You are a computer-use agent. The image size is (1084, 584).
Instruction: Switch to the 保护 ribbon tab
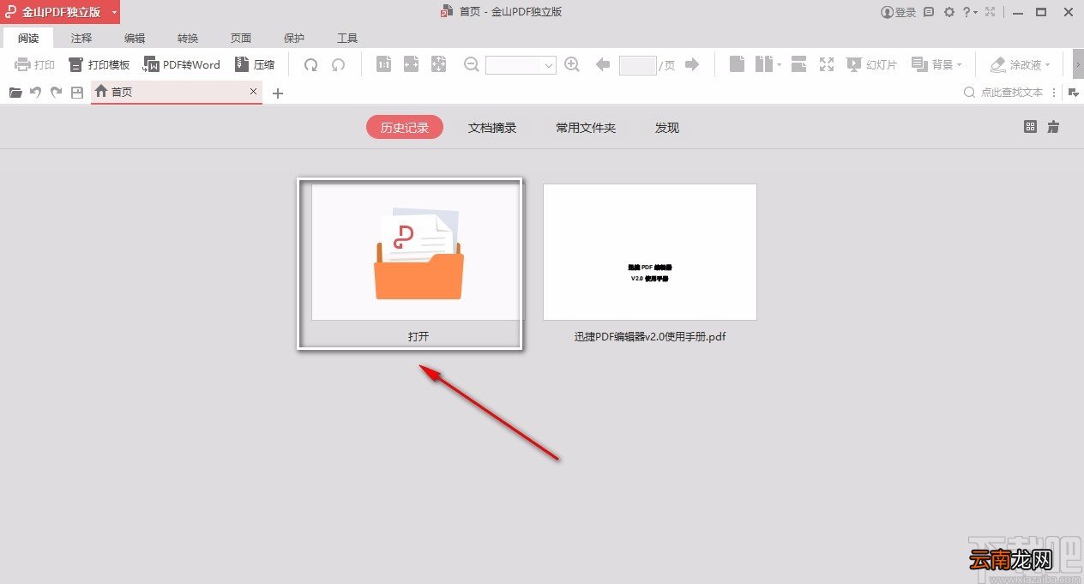[294, 38]
